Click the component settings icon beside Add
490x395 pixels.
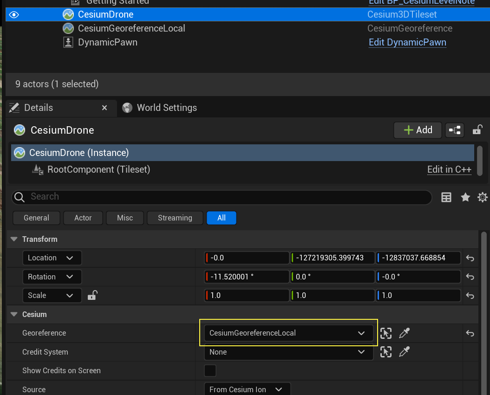(x=454, y=130)
